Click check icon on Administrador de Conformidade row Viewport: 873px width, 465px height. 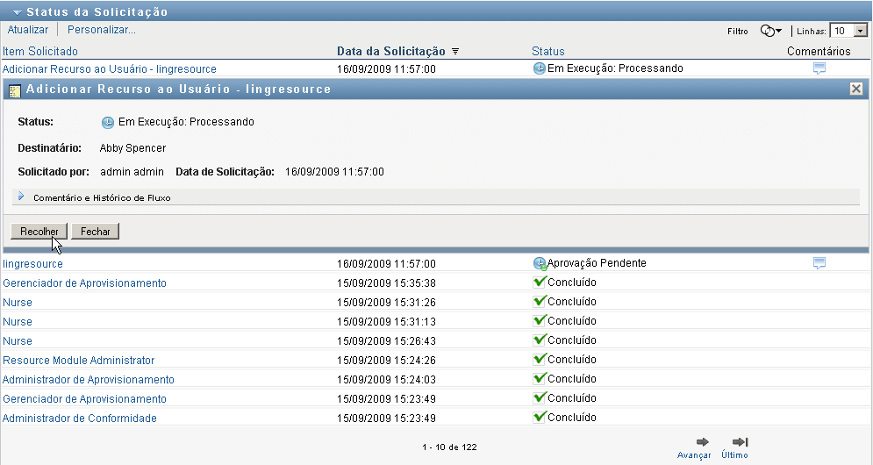pos(540,417)
